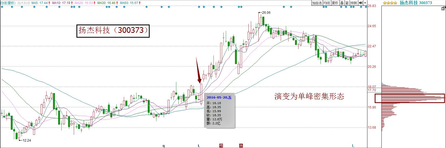
Task: Click the q marker on the bottom axis
Action: point(163,146)
